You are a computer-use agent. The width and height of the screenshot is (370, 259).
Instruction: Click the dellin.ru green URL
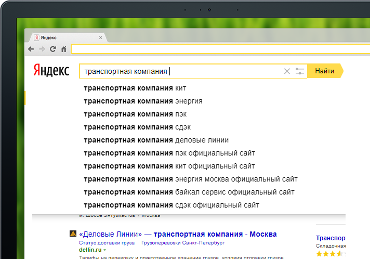click(90, 250)
